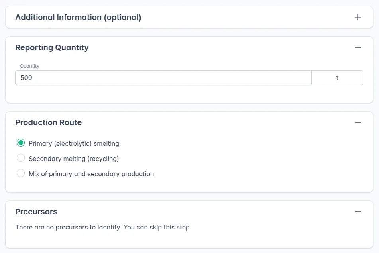Pick the Mix of primary and secondary radio
This screenshot has height=253, width=379.
tap(21, 173)
